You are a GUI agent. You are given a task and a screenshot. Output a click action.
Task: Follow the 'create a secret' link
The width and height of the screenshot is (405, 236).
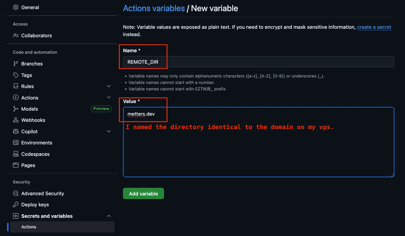click(x=374, y=27)
